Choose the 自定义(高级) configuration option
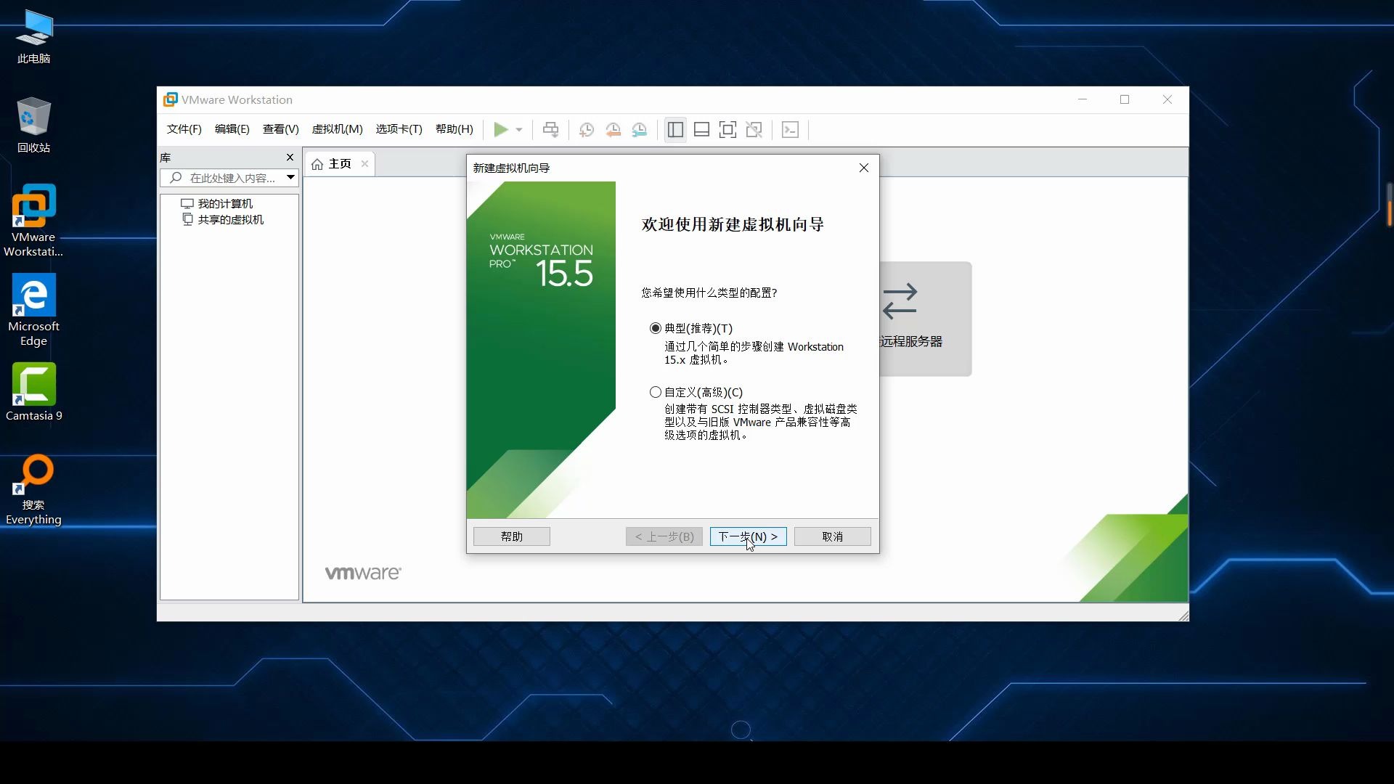Image resolution: width=1394 pixels, height=784 pixels. [x=656, y=392]
